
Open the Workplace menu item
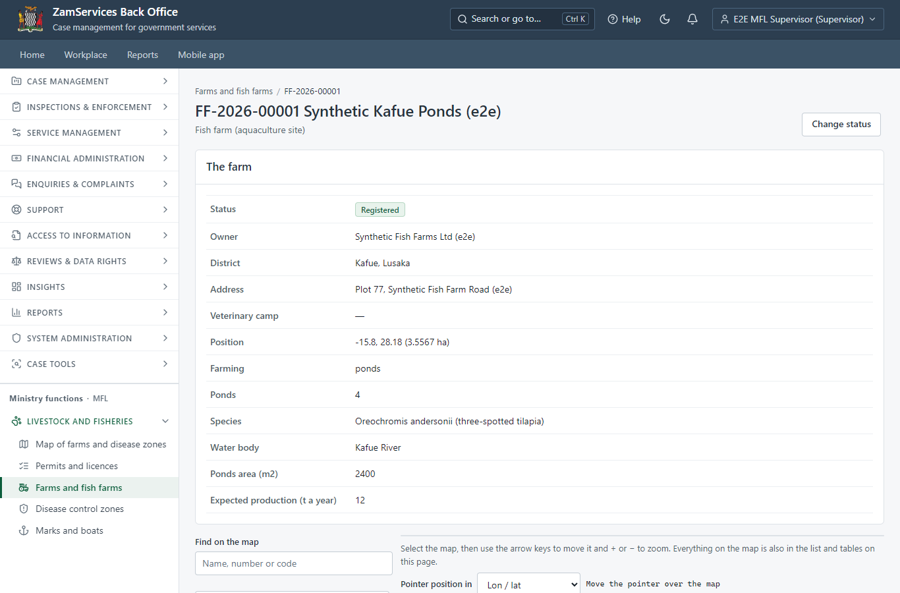[86, 55]
